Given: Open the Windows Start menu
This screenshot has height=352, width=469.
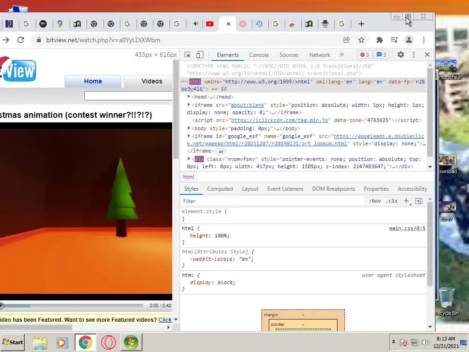Looking at the screenshot, I should tap(12, 342).
